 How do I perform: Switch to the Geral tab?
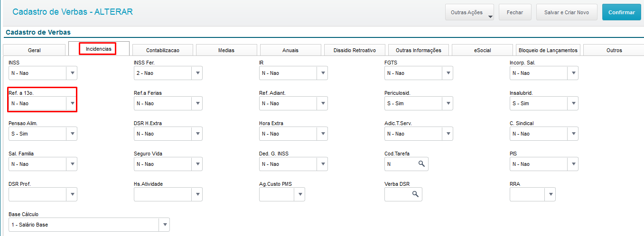pos(34,50)
